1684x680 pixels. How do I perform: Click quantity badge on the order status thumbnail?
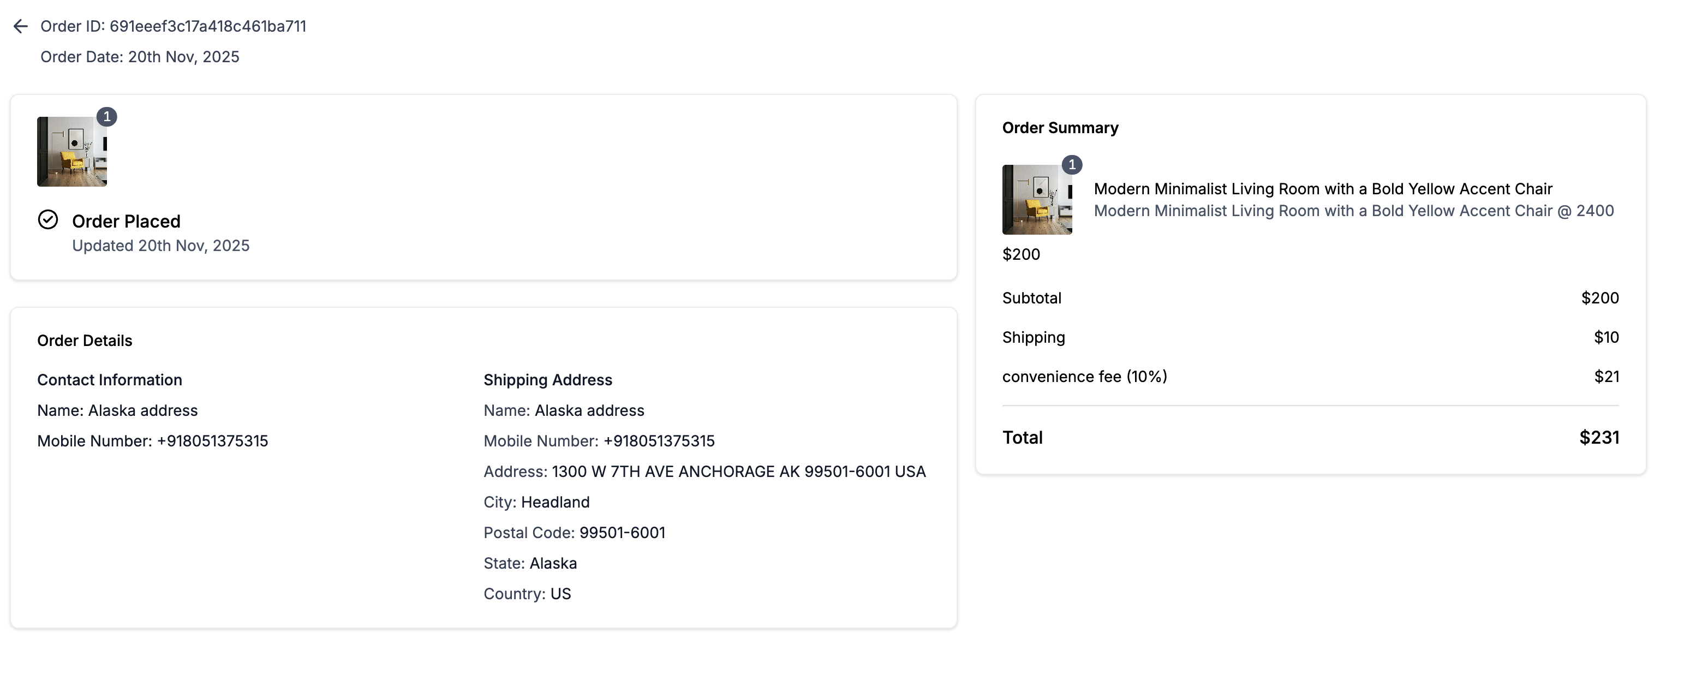point(106,117)
